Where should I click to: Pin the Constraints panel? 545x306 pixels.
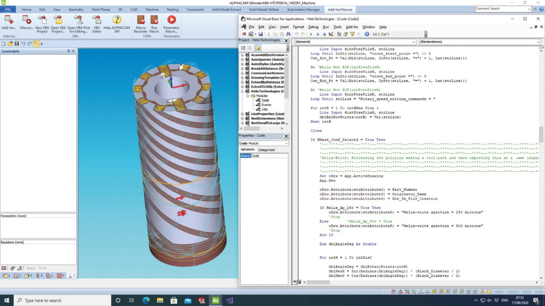69,51
